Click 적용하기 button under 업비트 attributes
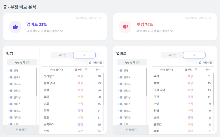This screenshot has height=137, width=220. 131,130
